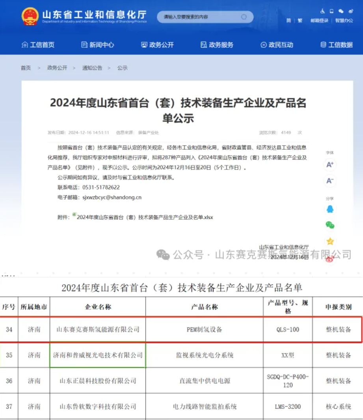The height and width of the screenshot is (420, 363).
Task: Share the article via QQ penguin icon
Action: pos(330,209)
